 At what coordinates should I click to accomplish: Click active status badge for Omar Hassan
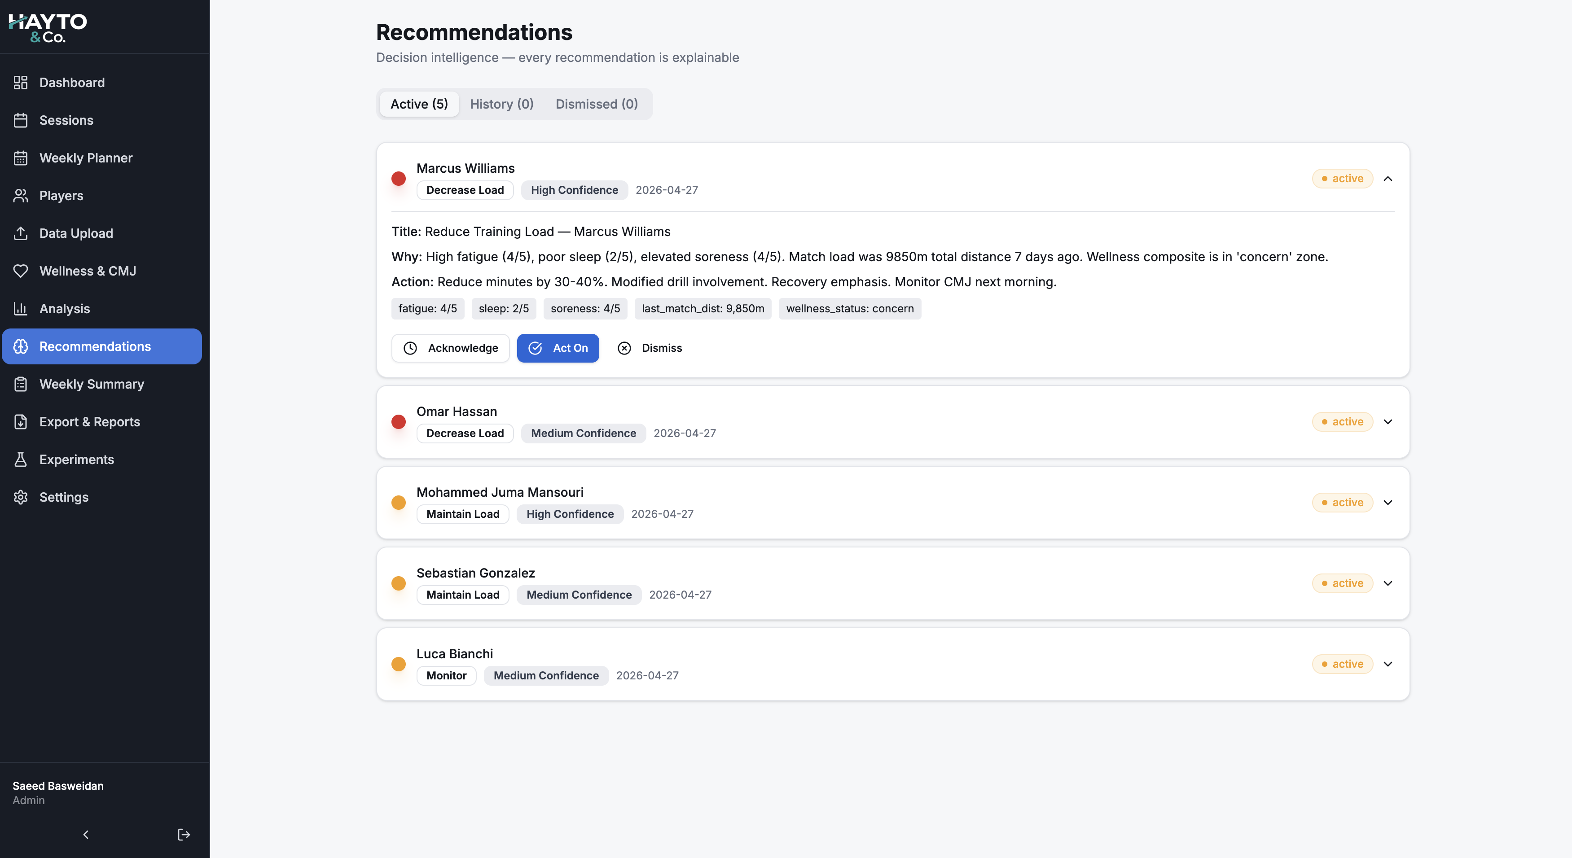tap(1343, 422)
